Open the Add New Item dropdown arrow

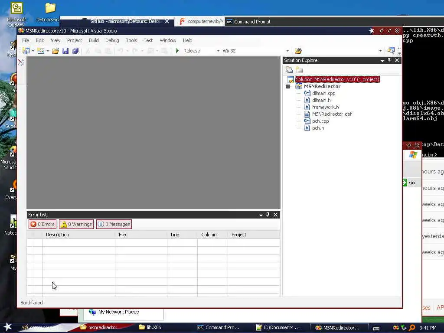pyautogui.click(x=48, y=51)
